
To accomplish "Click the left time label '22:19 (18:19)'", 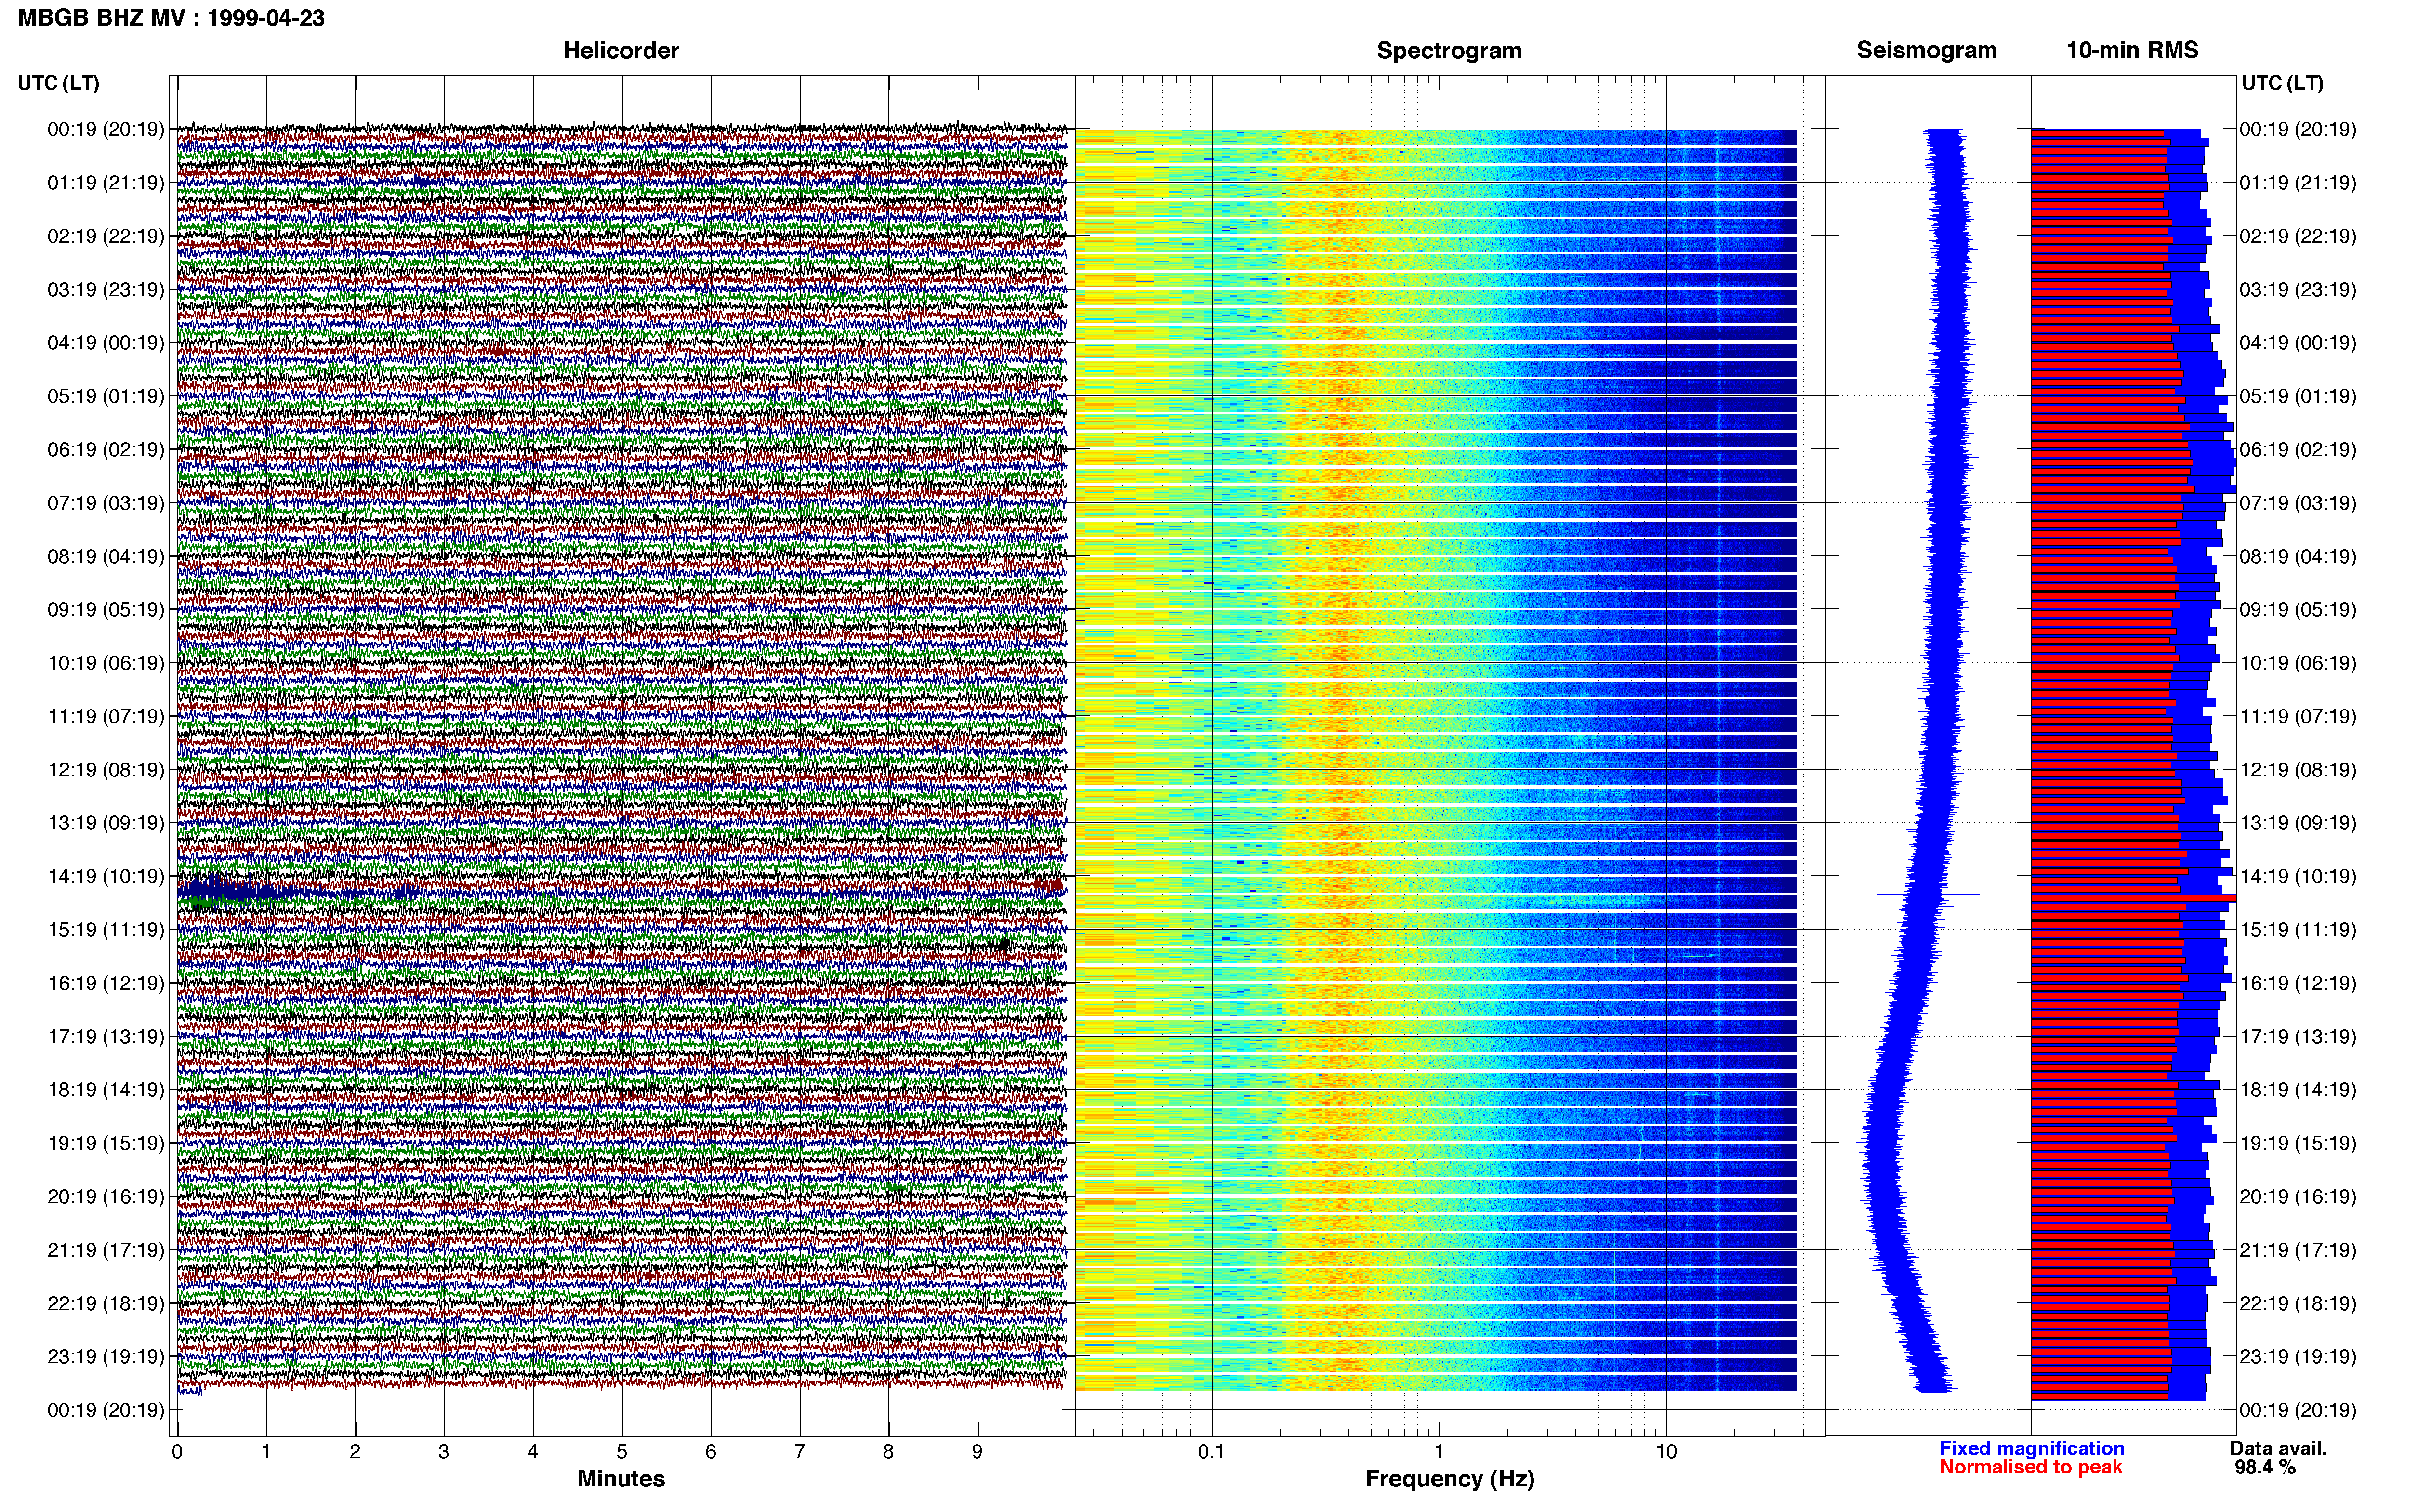I will (x=106, y=1304).
